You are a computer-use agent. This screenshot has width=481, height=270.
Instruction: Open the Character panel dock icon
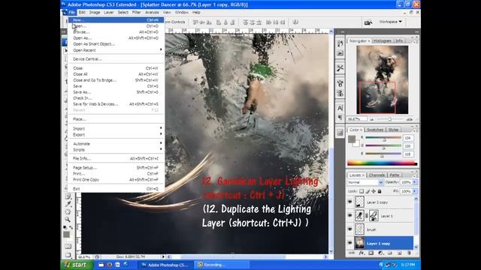click(x=340, y=108)
